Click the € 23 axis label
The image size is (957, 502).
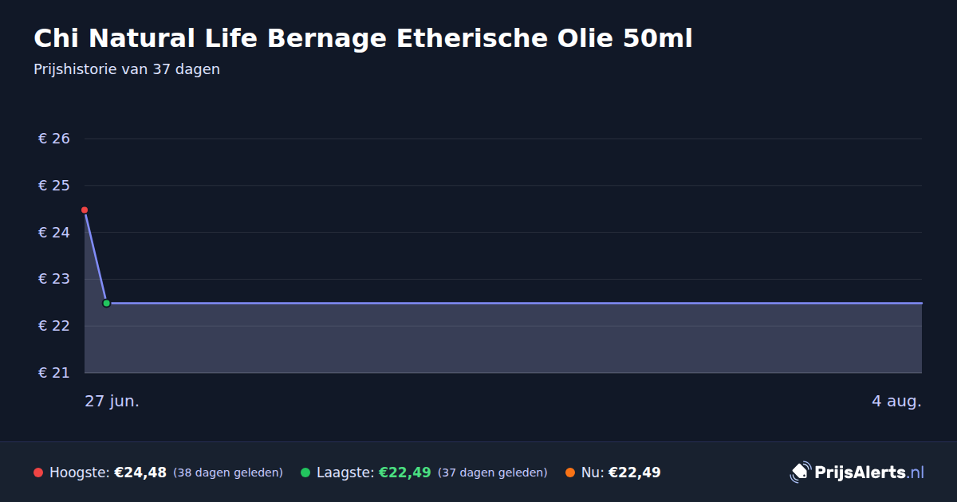pos(54,279)
